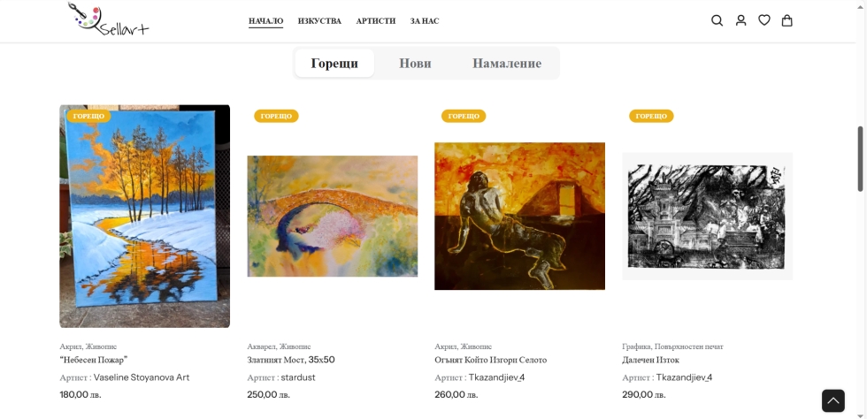Click the back-to-top arrow button

(832, 400)
